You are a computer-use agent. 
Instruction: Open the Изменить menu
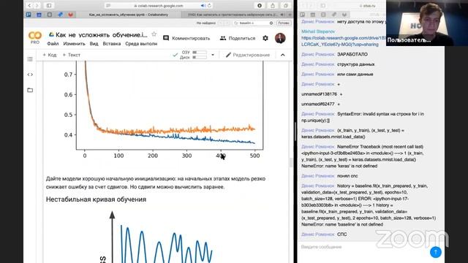pos(74,44)
